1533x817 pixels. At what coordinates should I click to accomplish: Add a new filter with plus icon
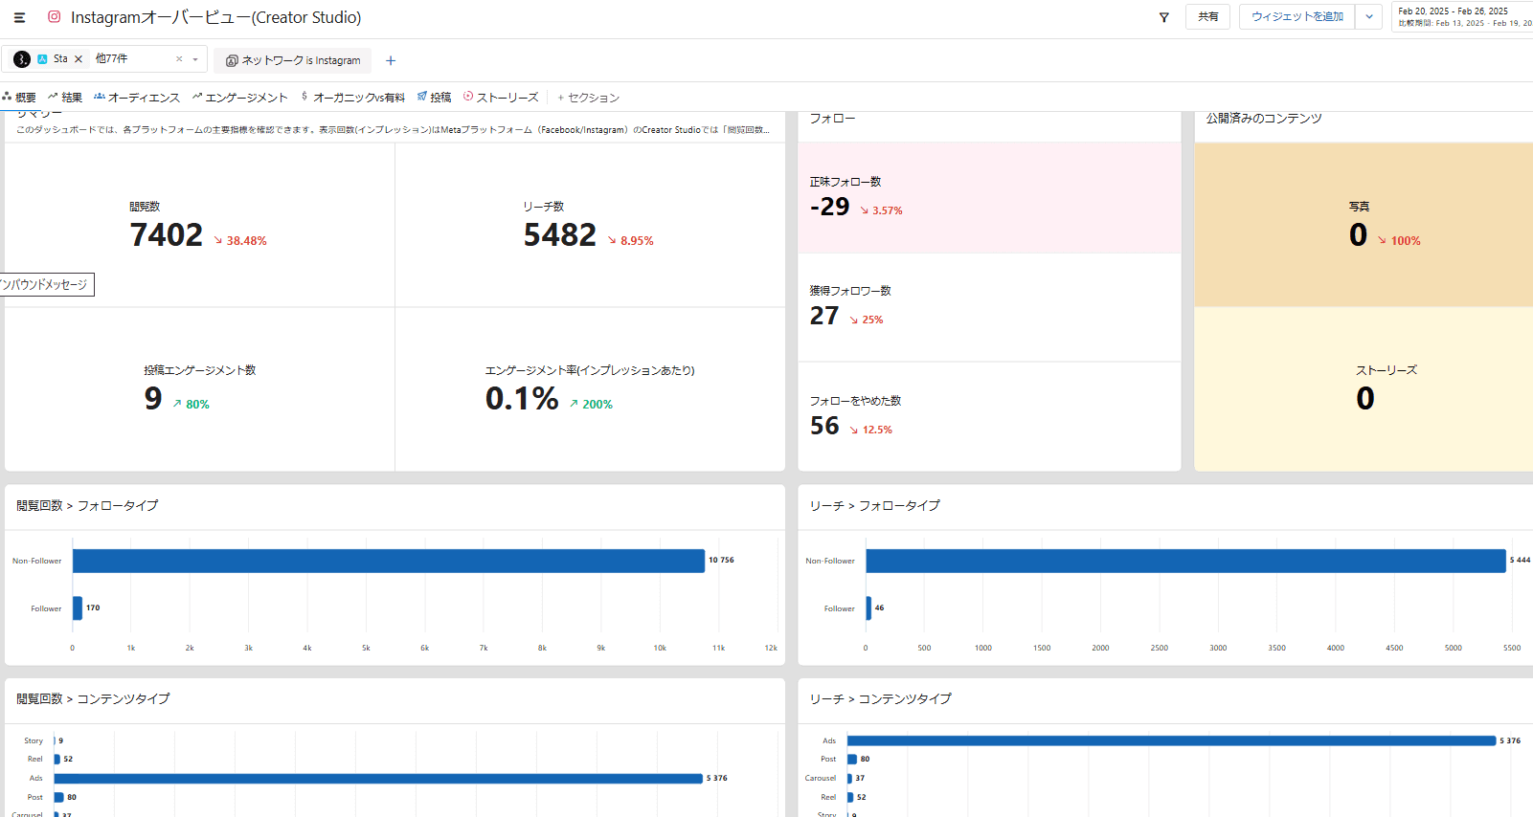pos(391,60)
